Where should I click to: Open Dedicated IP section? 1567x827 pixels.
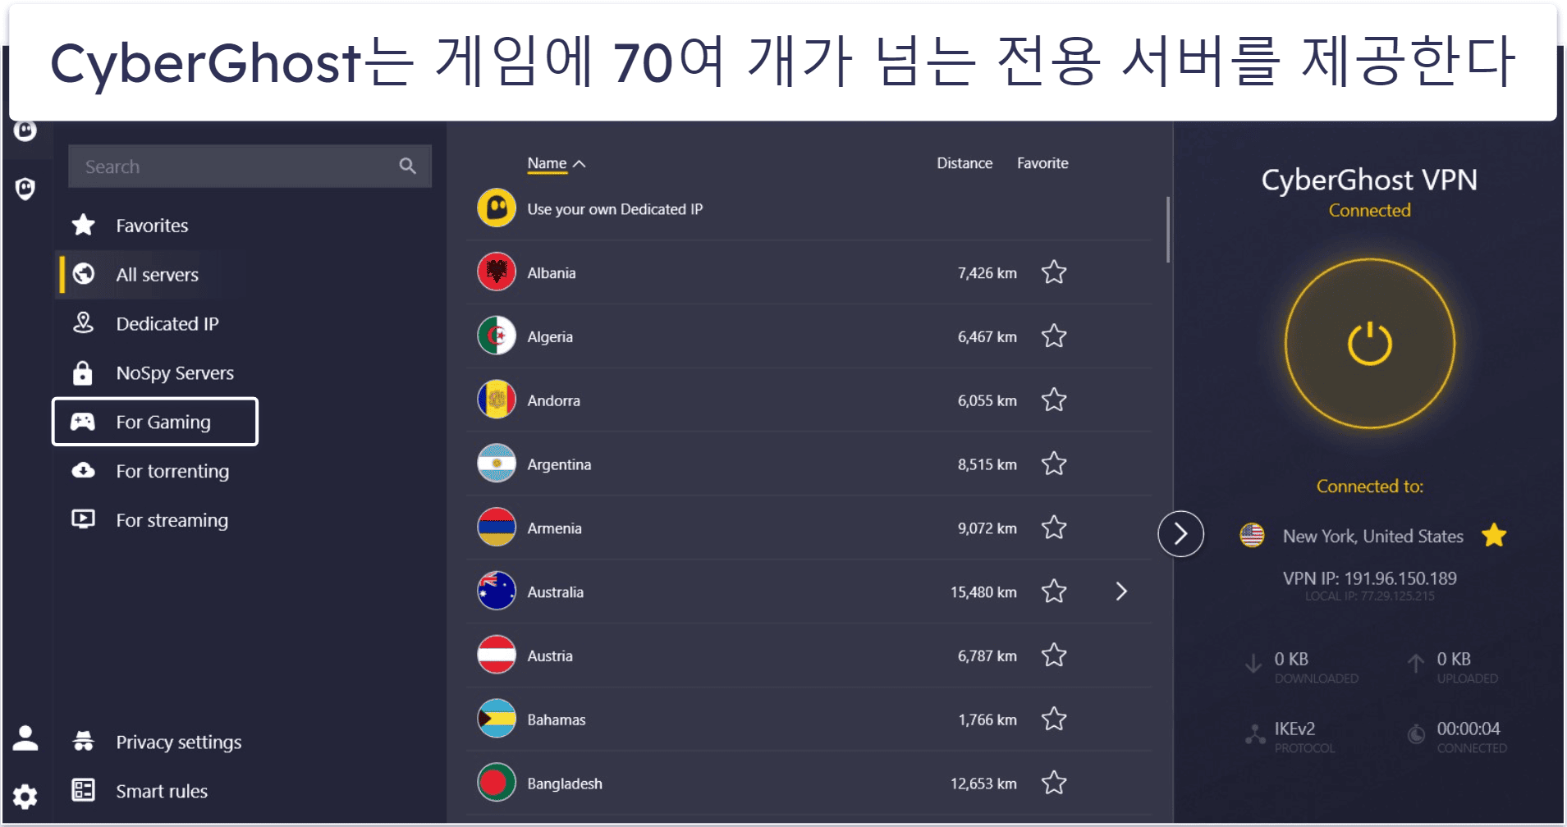(167, 324)
